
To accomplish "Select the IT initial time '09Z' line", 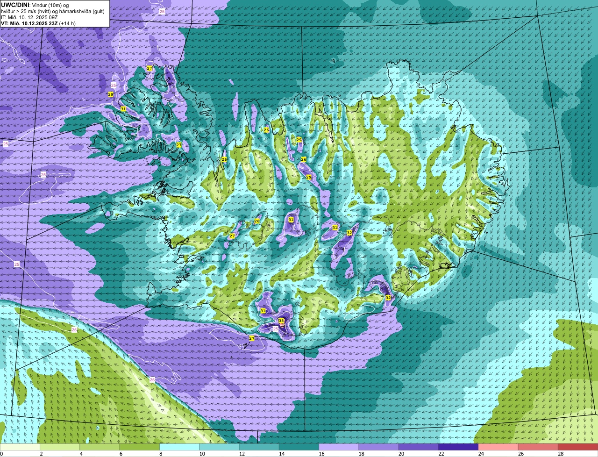I will 29,17.
